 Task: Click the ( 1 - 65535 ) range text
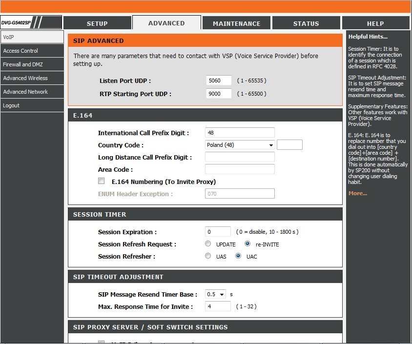tap(252, 81)
